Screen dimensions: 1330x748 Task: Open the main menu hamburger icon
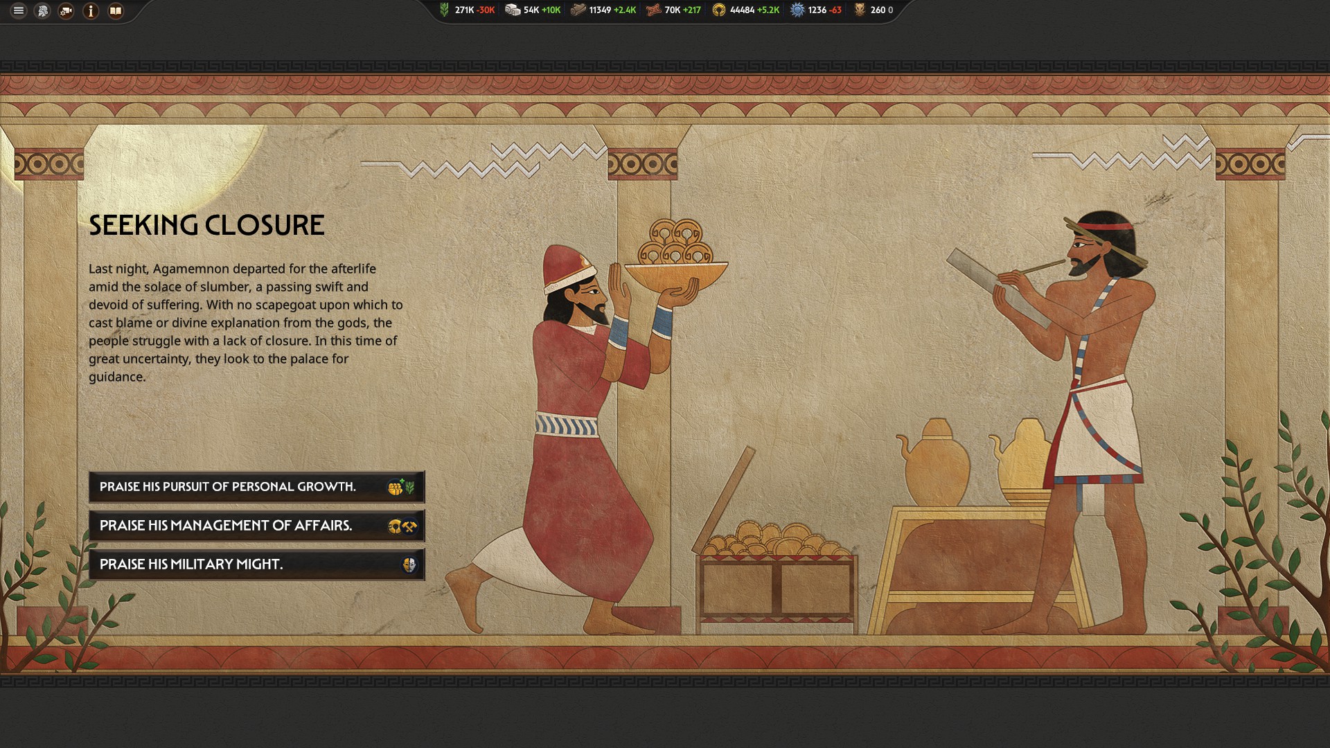pyautogui.click(x=19, y=10)
